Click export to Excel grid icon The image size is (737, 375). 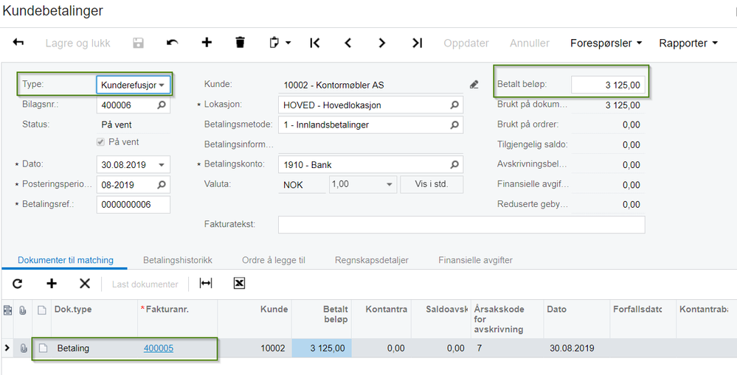click(239, 284)
